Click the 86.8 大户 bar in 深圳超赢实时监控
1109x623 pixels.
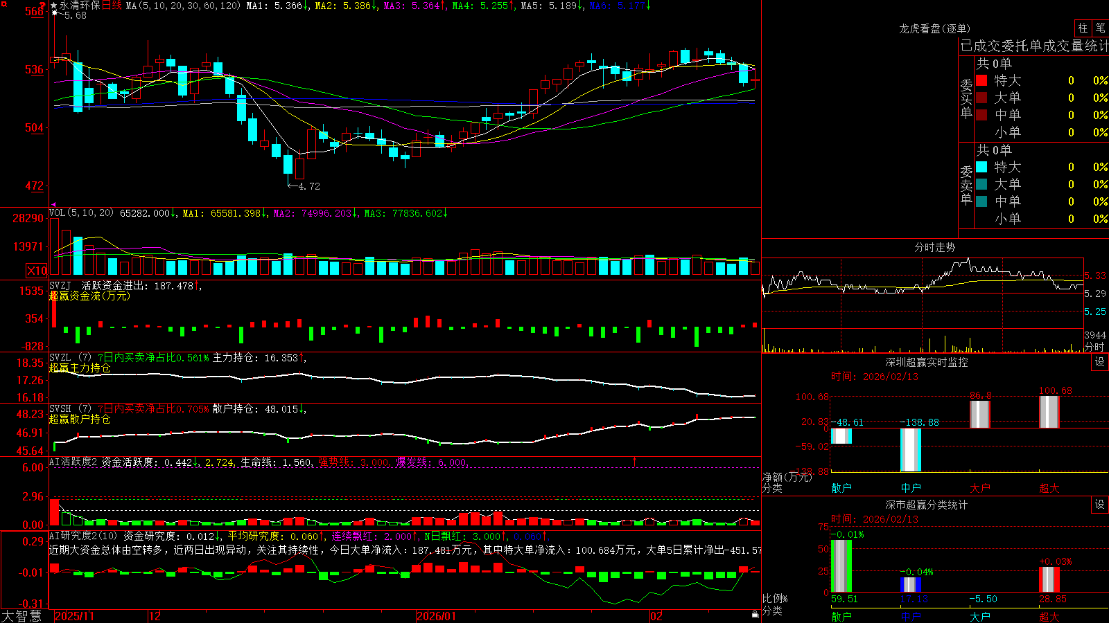pyautogui.click(x=980, y=414)
